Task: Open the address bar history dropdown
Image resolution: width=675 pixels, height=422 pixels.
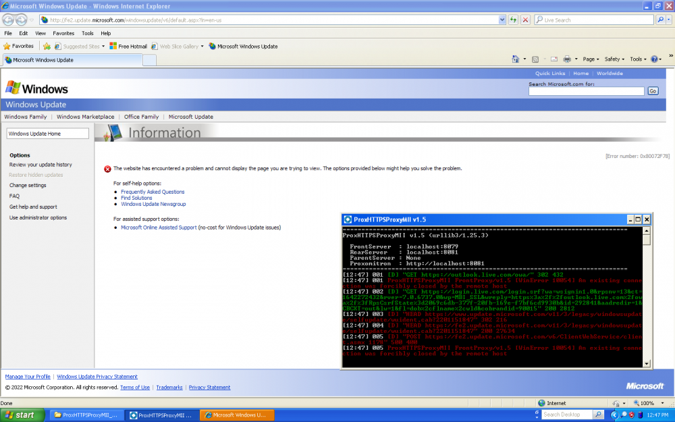Action: pyautogui.click(x=501, y=20)
